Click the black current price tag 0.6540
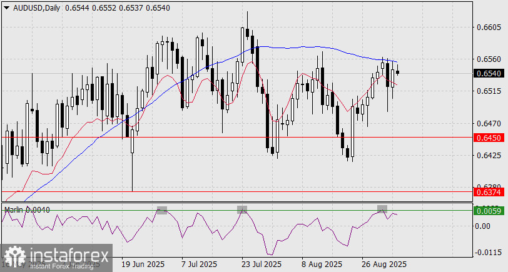The width and height of the screenshot is (508, 272). (489, 74)
